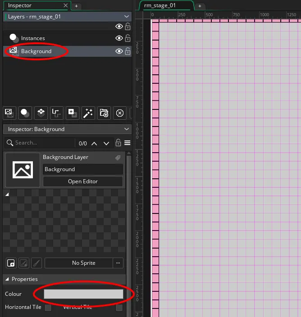
Task: Add a new tab next to rm_stage_01
Action: point(200,6)
